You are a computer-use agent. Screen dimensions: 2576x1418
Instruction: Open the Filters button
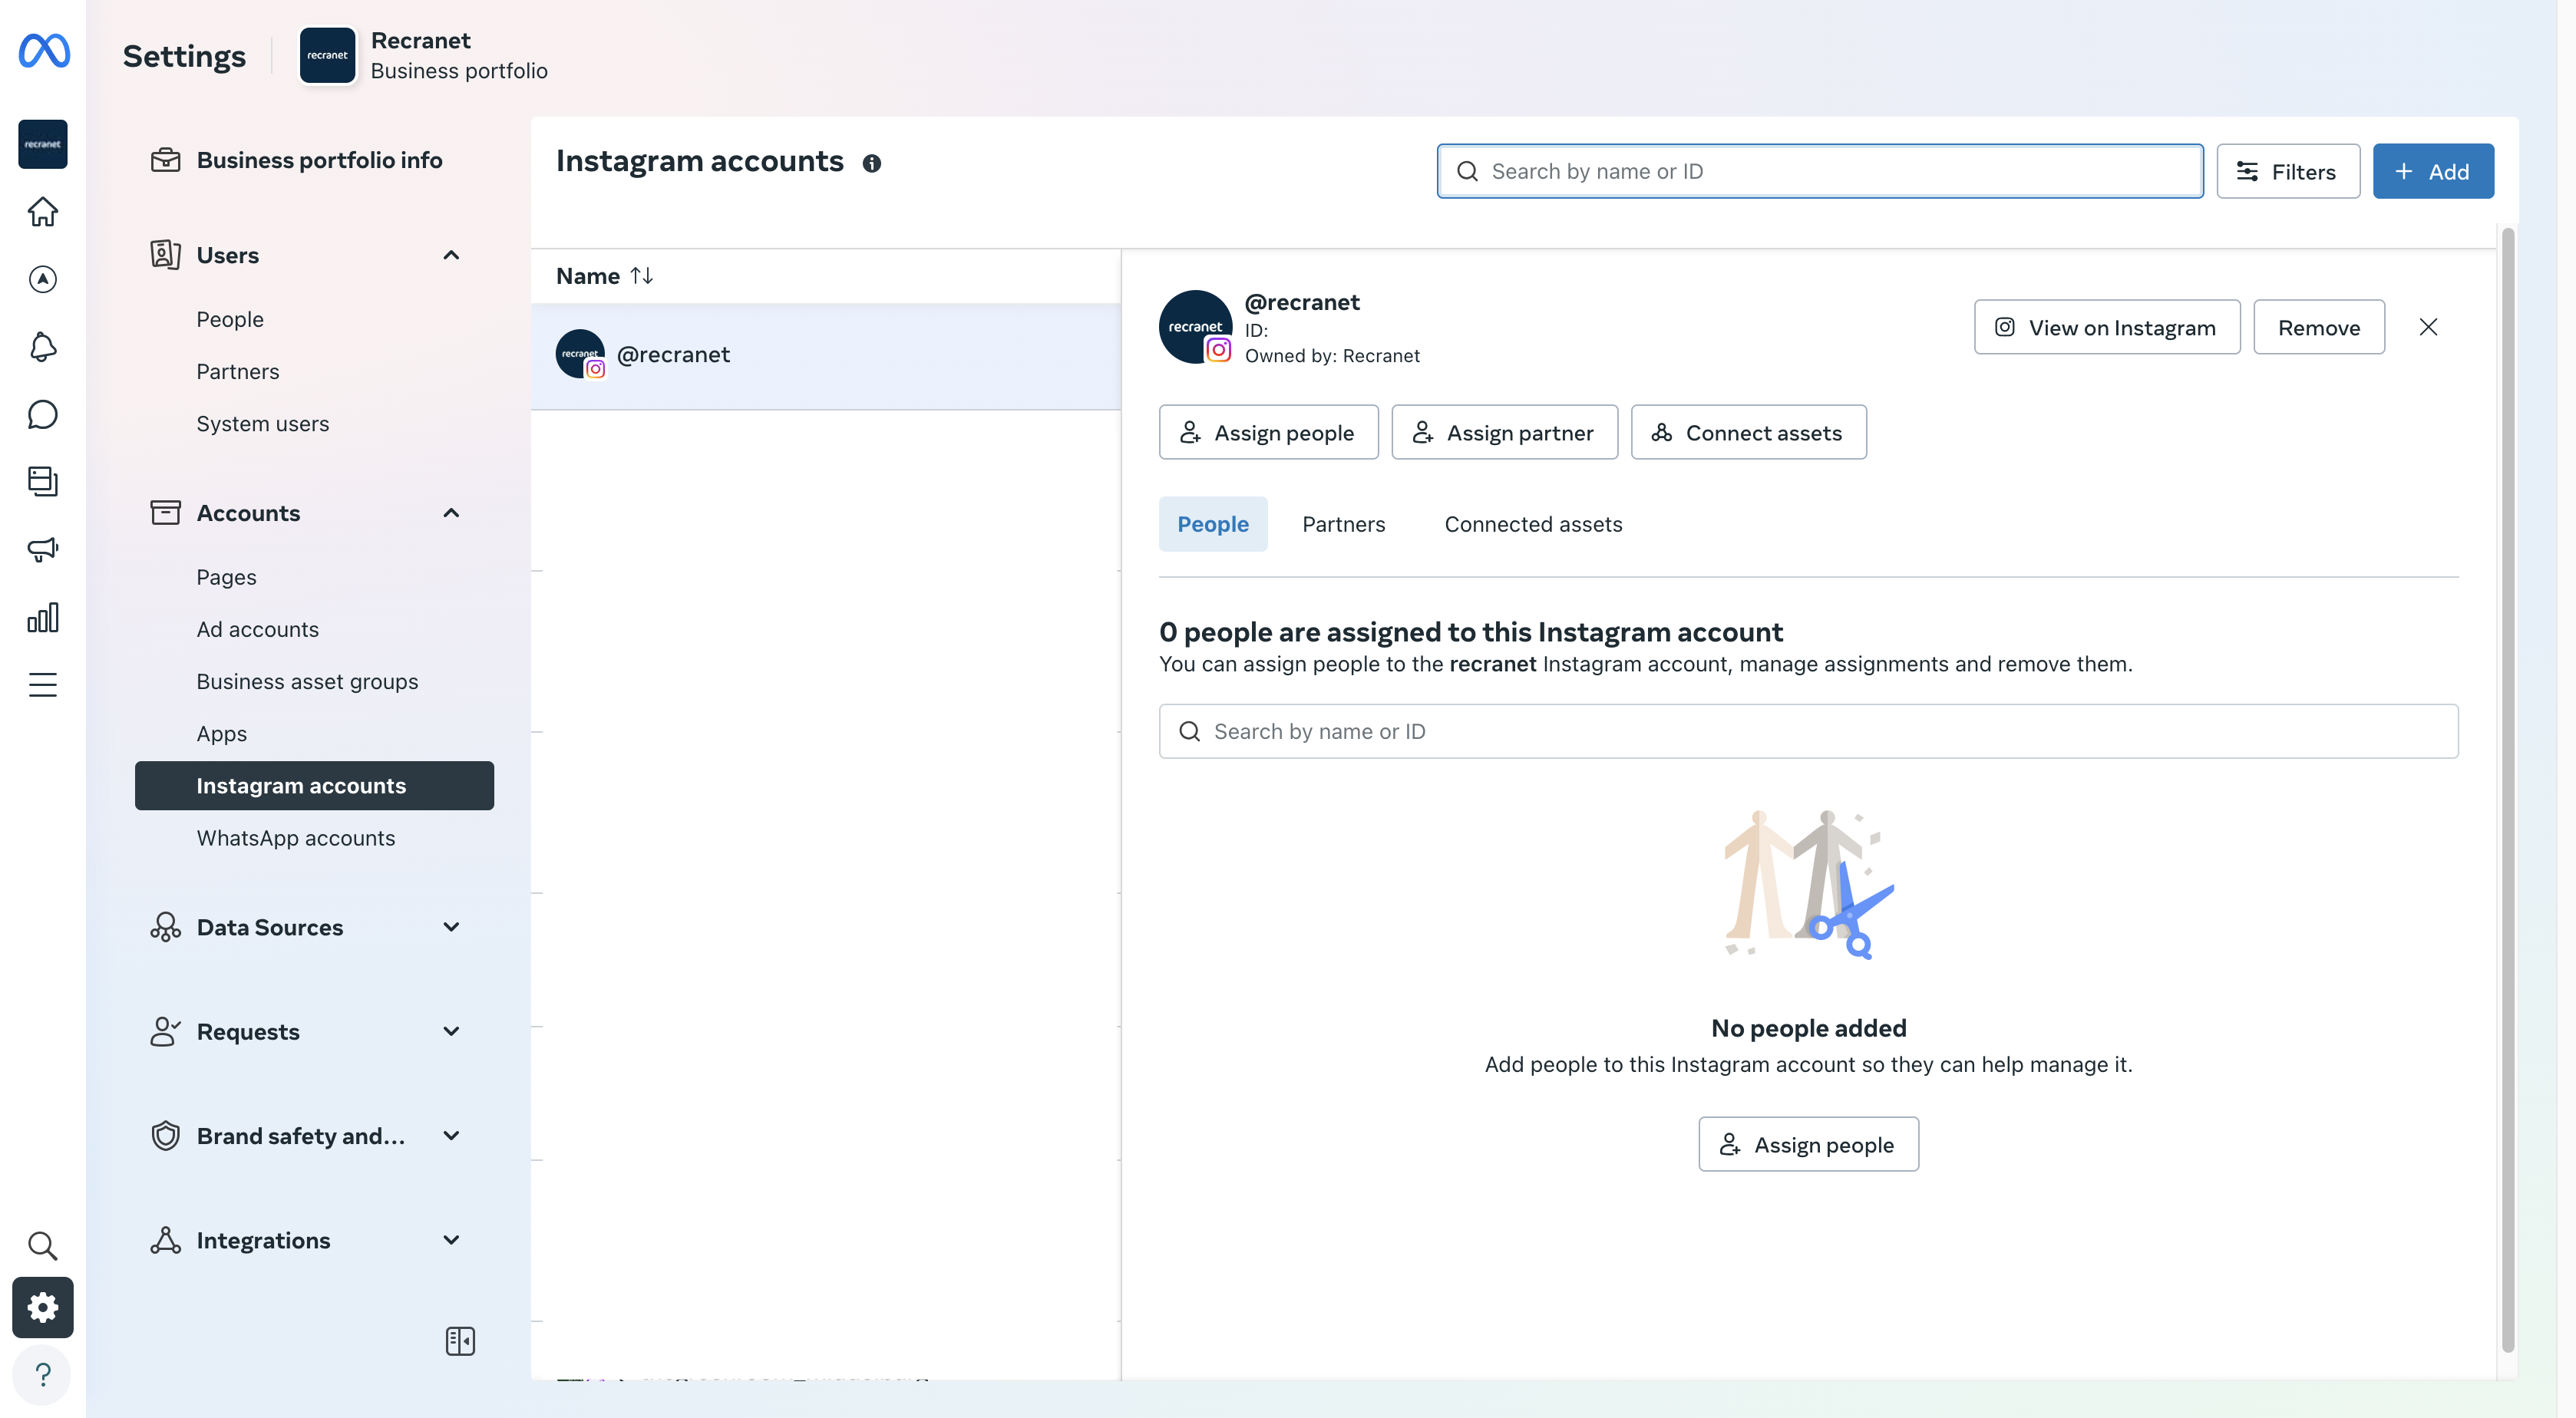(2288, 171)
